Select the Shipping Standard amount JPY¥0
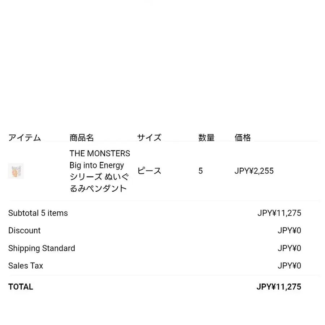 (x=289, y=248)
